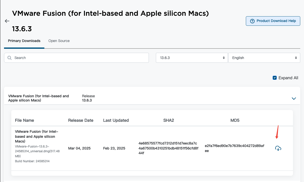Click the SHA2 hash value starting 4e68575577
The height and width of the screenshot is (182, 304).
(x=168, y=148)
